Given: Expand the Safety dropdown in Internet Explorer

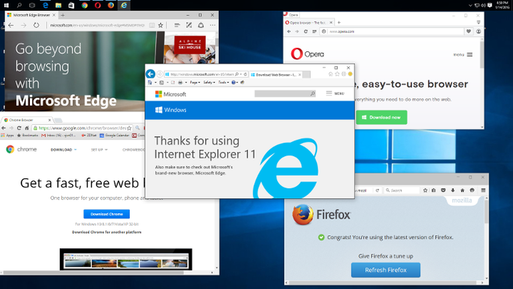Looking at the screenshot, I should coord(209,82).
